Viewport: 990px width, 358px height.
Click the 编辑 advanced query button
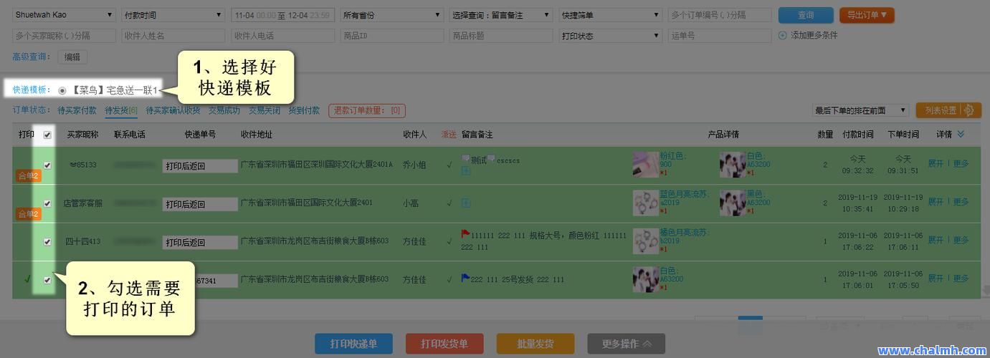coord(72,57)
